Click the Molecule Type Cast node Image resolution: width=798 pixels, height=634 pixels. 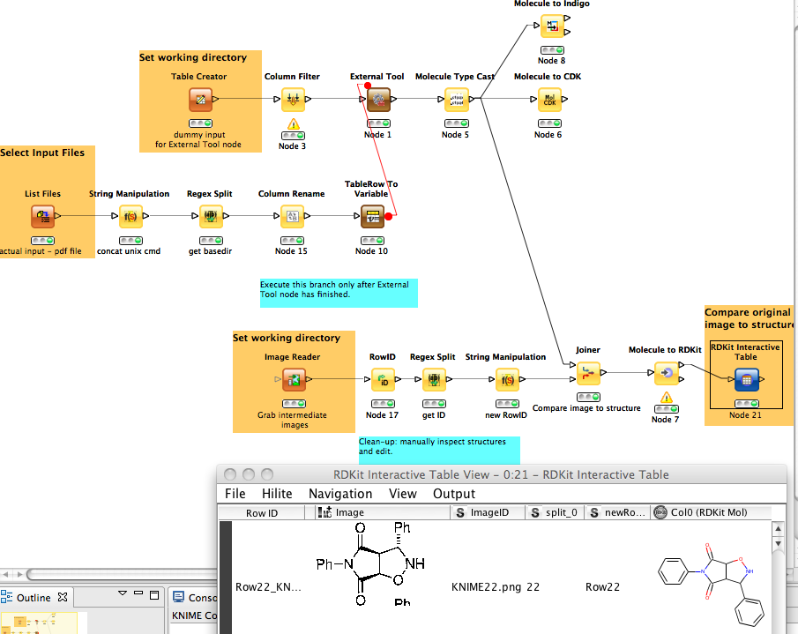(x=456, y=100)
